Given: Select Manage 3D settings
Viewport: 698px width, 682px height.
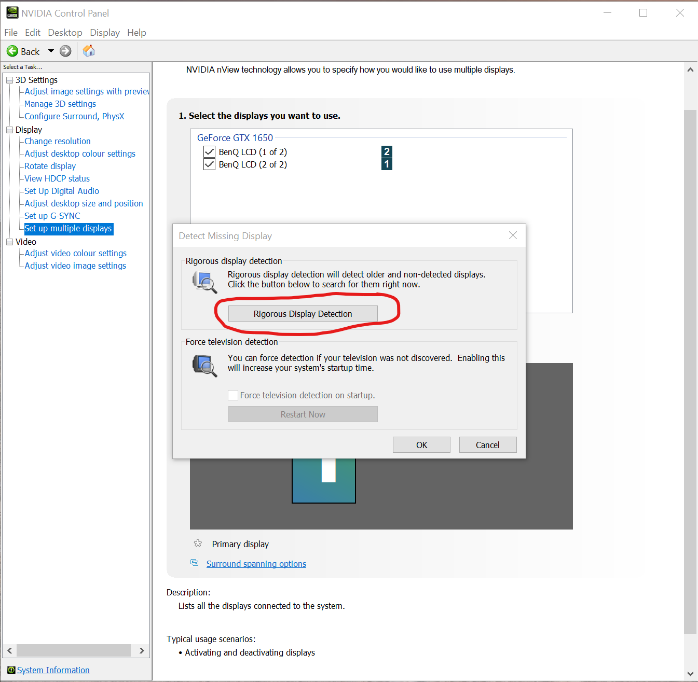Looking at the screenshot, I should (60, 104).
